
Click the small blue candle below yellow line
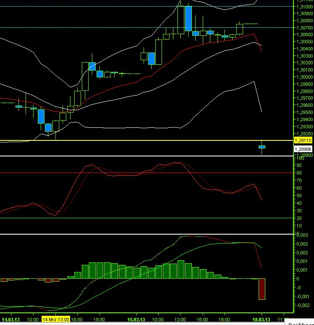pyautogui.click(x=262, y=147)
